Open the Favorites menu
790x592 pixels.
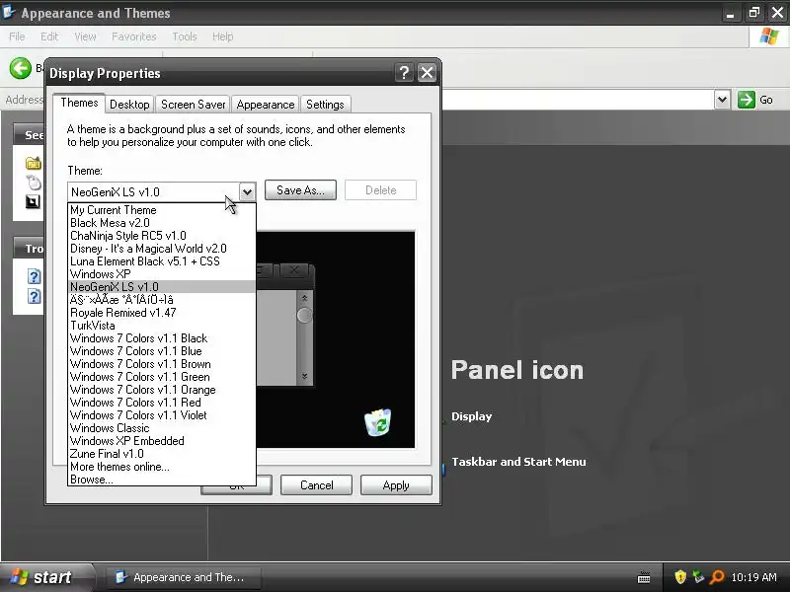pyautogui.click(x=134, y=37)
